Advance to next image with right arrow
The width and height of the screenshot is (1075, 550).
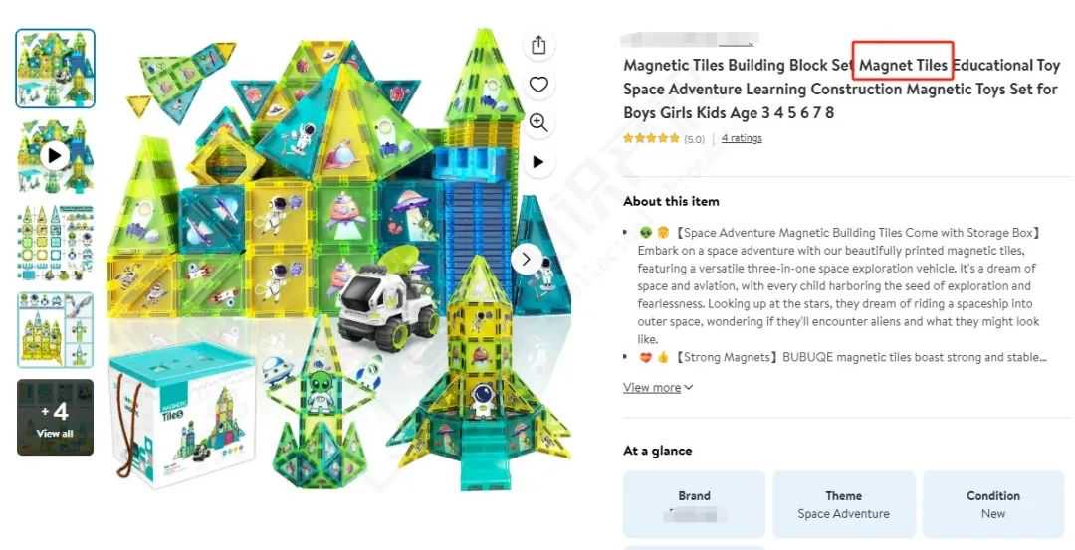click(x=527, y=259)
